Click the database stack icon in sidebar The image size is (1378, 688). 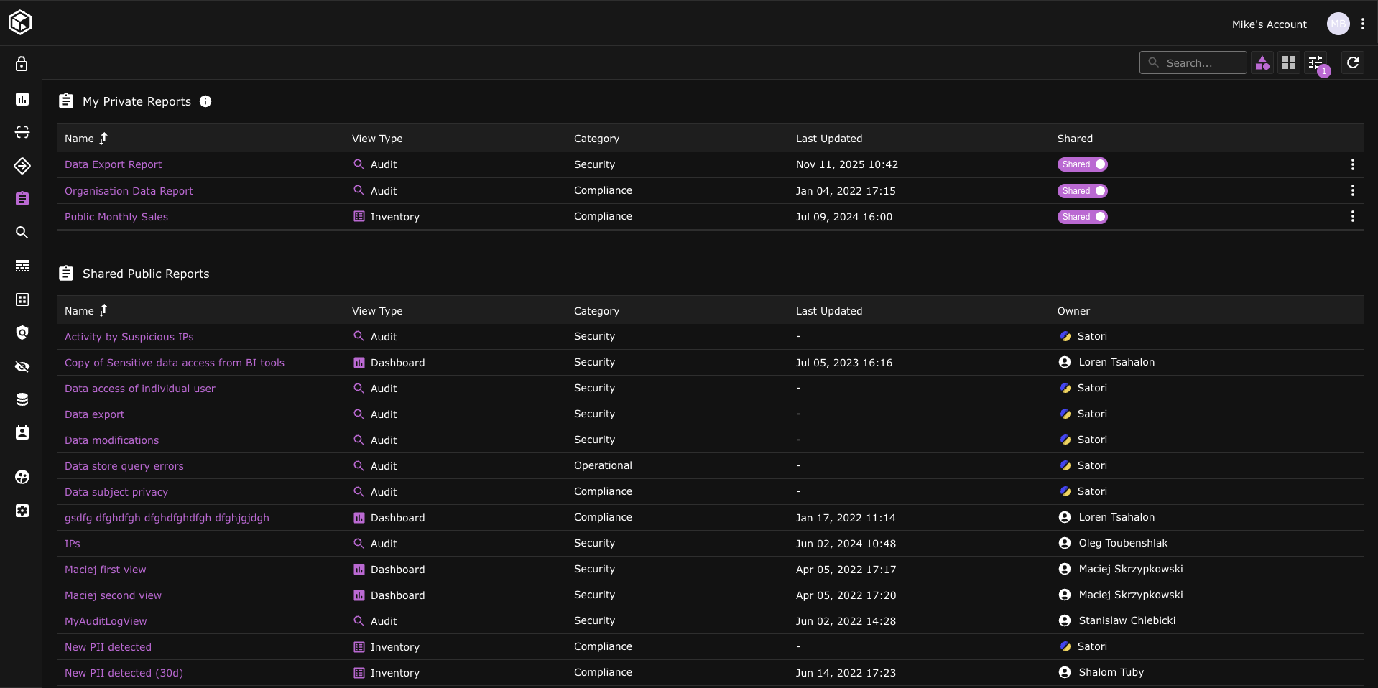[x=22, y=399]
